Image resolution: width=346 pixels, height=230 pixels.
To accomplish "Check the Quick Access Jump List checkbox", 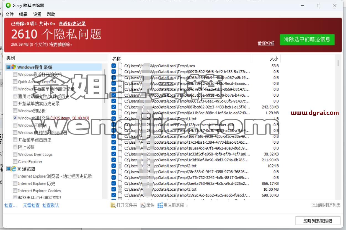I will pos(15,82).
